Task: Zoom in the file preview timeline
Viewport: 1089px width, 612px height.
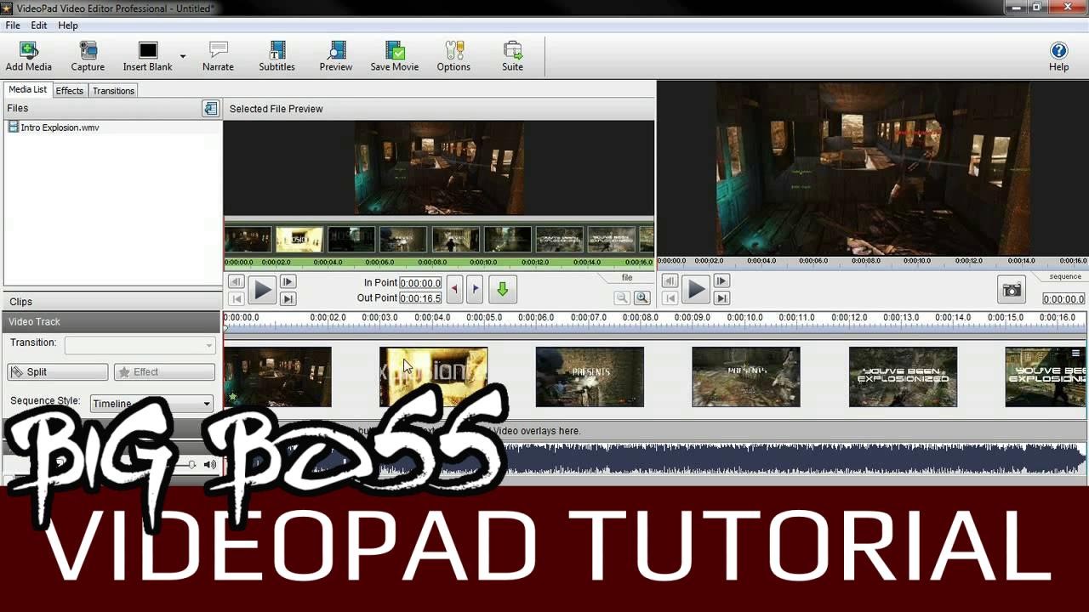Action: coord(642,297)
